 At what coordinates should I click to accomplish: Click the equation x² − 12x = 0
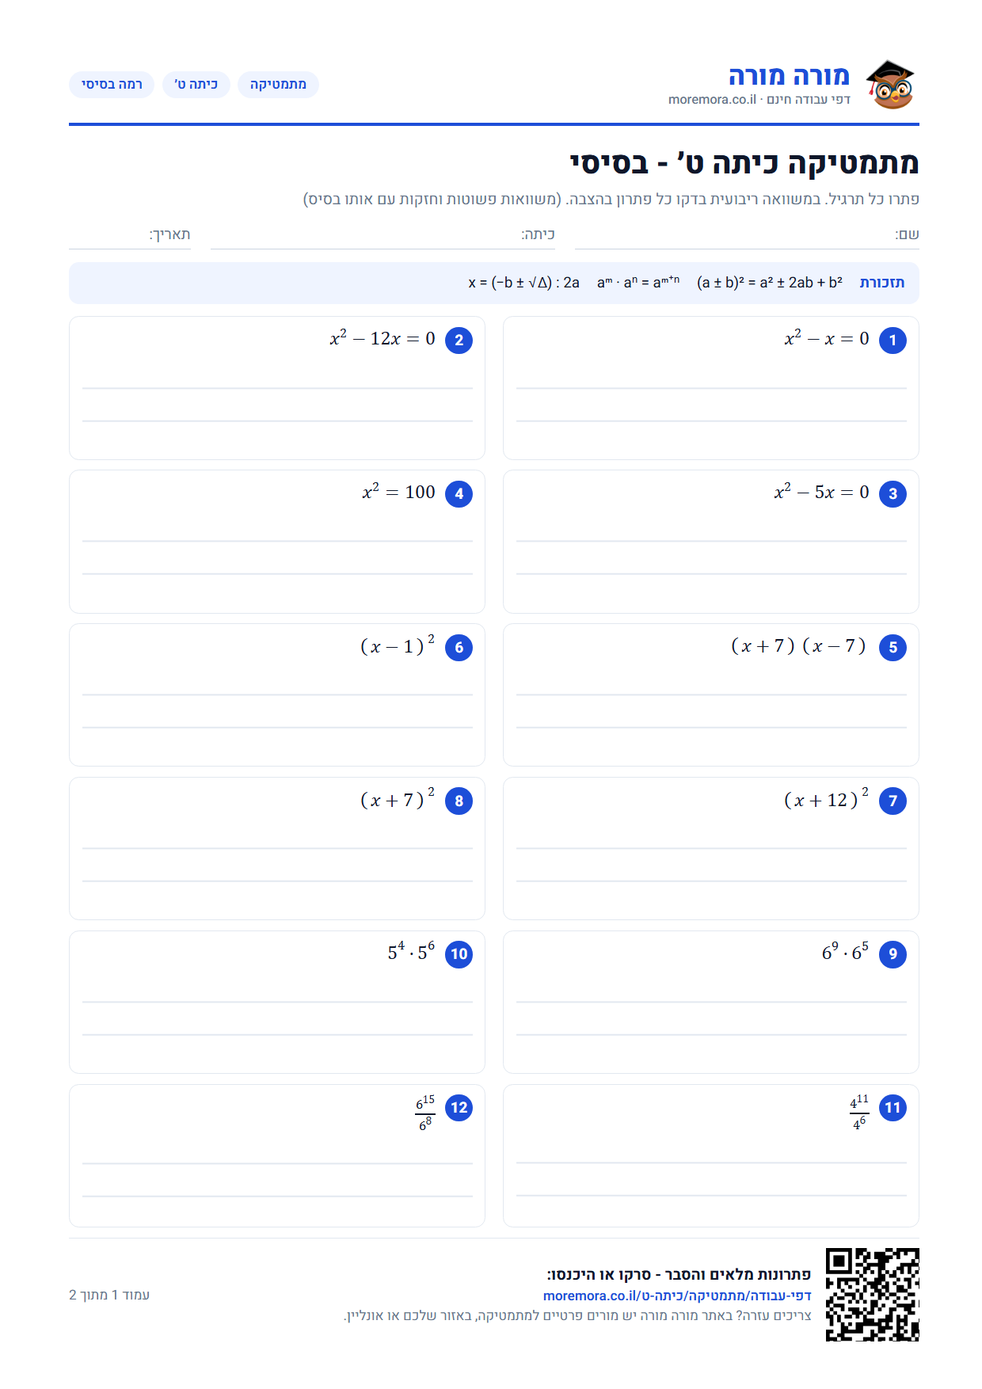pyautogui.click(x=383, y=339)
